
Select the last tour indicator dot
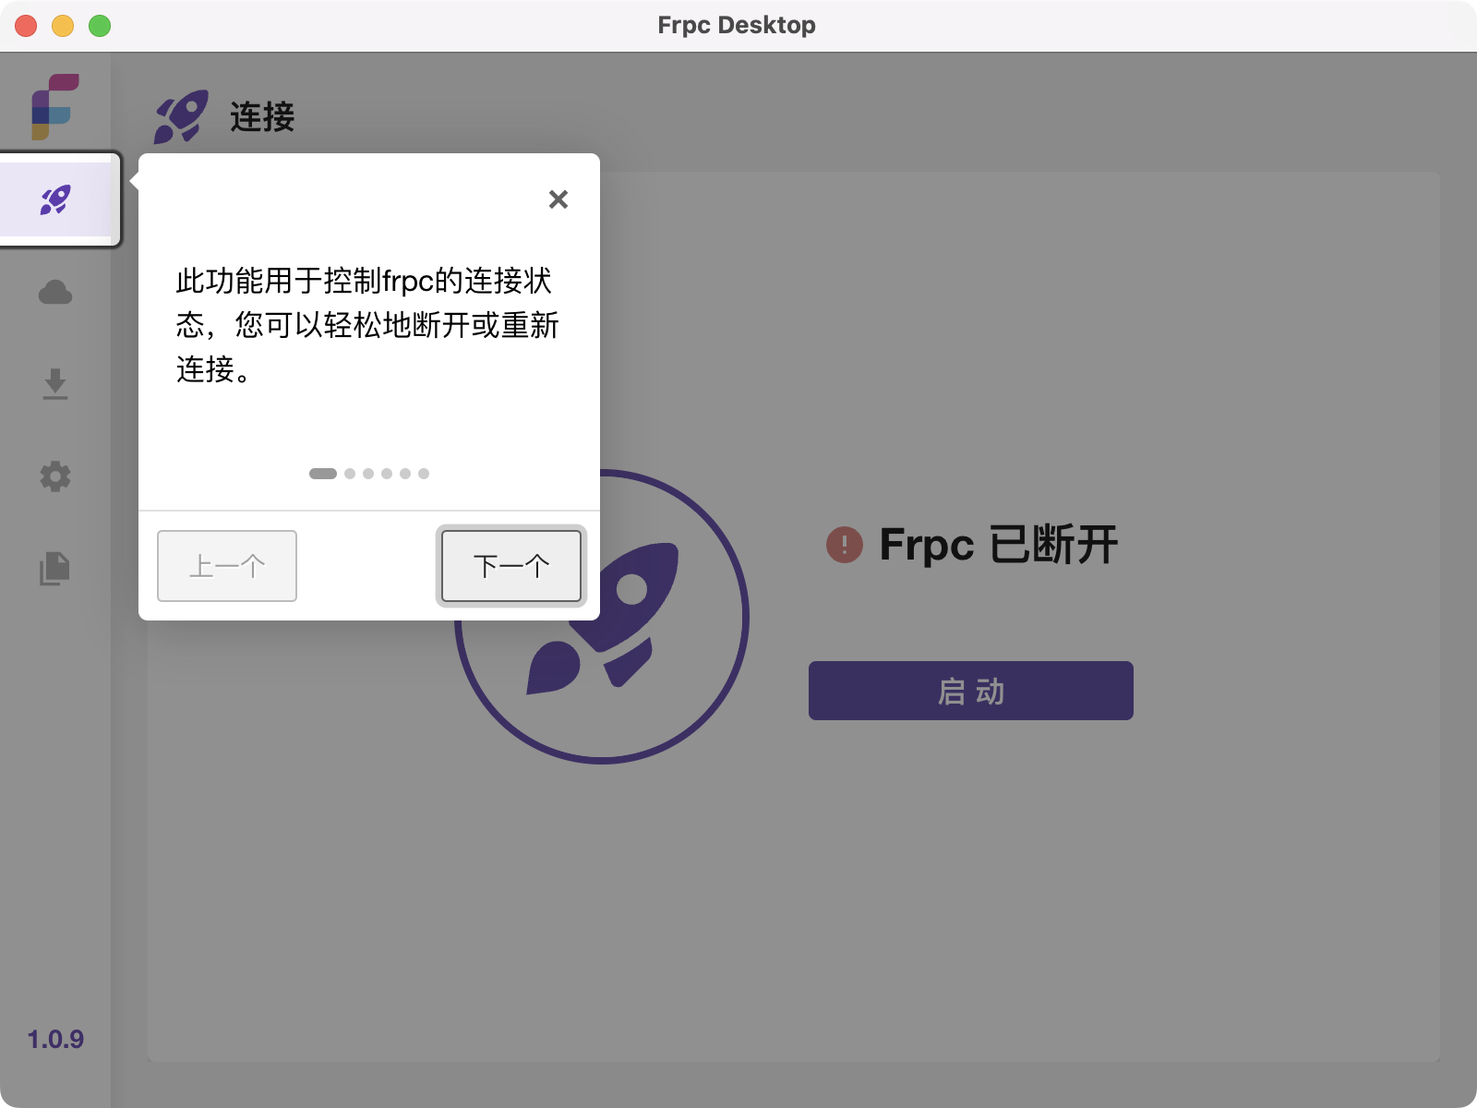click(424, 474)
